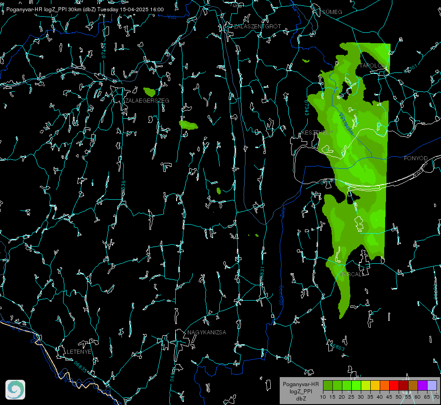Click the small green echo beside Zalaegerszeg
This screenshot has height=405, width=441.
click(150, 92)
